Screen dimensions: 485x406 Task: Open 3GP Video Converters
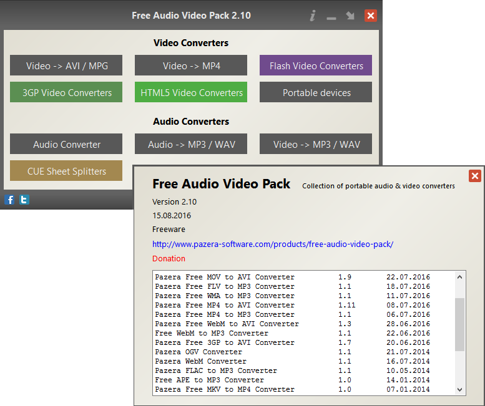click(x=66, y=92)
